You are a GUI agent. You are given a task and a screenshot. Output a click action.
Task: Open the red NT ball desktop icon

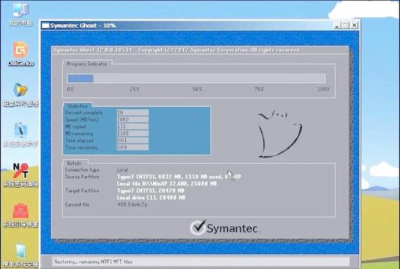pos(21,172)
